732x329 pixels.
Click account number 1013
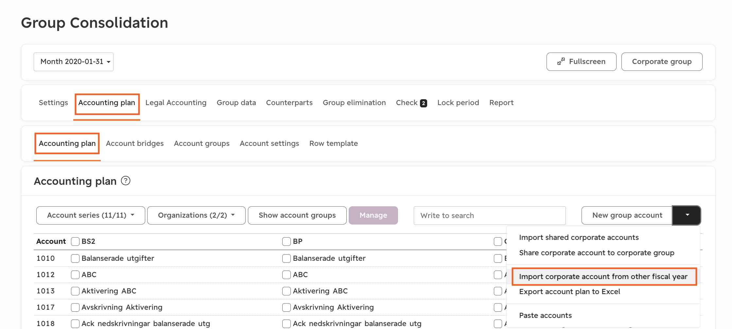tap(45, 291)
